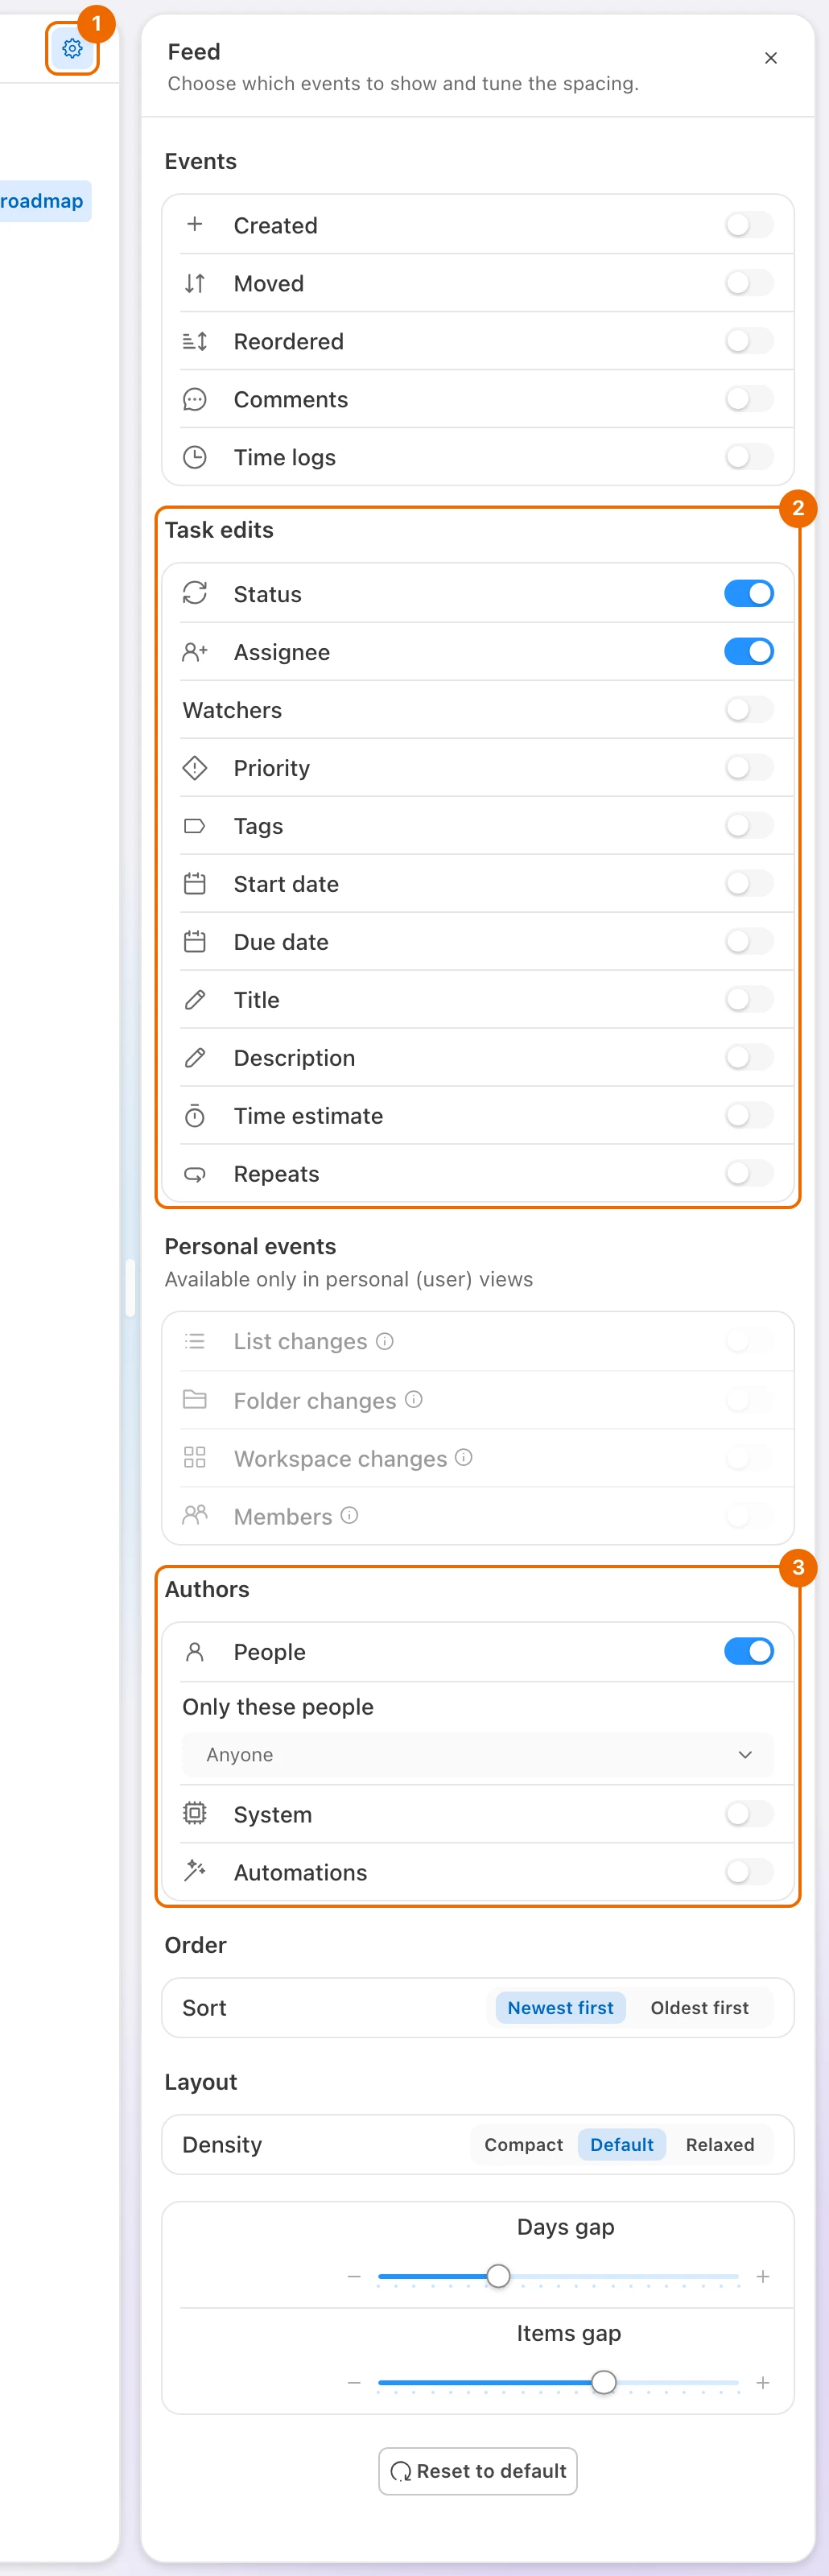Switch on the Start date toggle

pos(749,883)
